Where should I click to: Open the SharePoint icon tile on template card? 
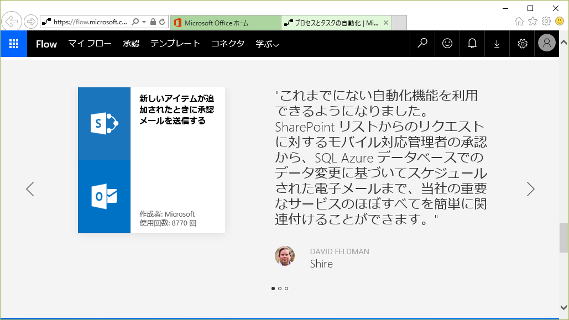coord(104,124)
